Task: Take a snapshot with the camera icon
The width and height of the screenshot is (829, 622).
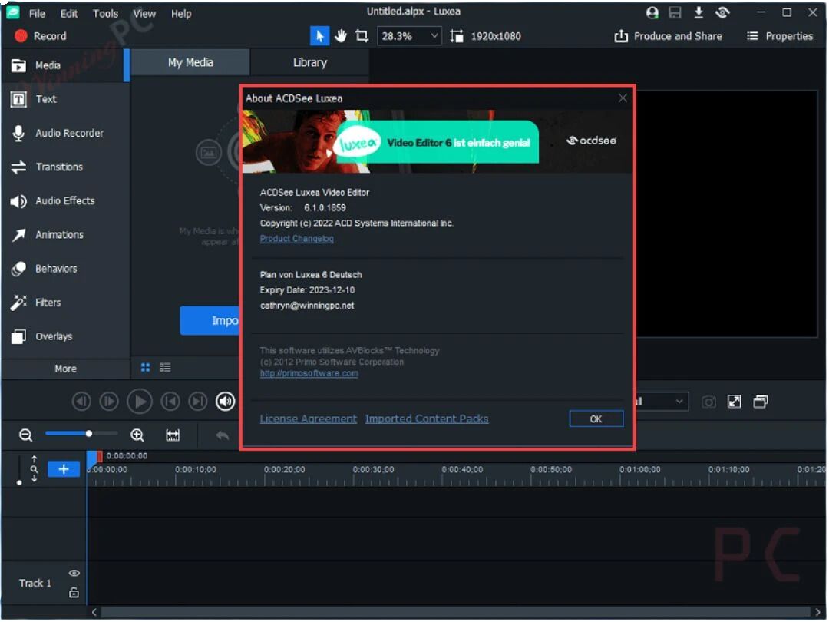Action: (708, 402)
